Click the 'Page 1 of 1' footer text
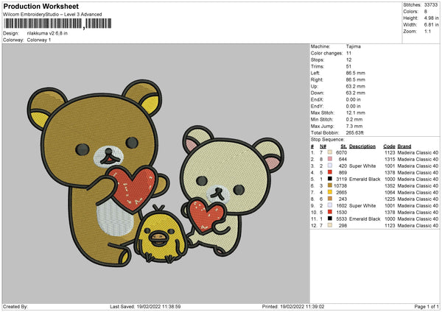The image size is (442, 312). coord(427,306)
